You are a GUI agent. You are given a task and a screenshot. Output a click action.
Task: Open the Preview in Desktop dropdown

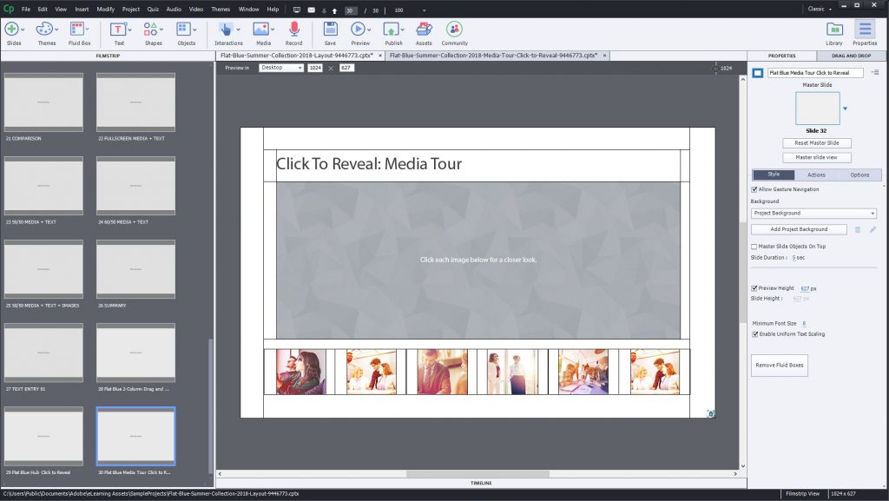pyautogui.click(x=280, y=67)
